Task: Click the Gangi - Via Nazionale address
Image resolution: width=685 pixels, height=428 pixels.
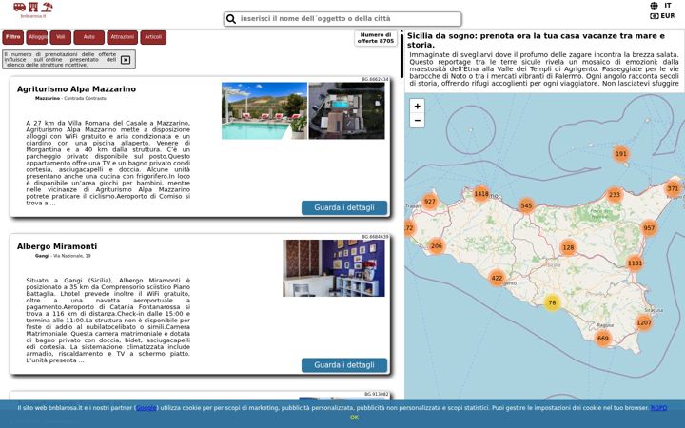Action: click(x=63, y=256)
